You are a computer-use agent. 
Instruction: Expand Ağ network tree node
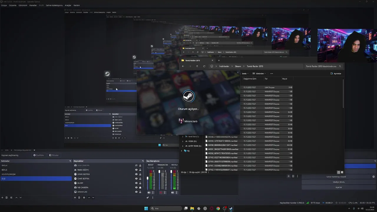click(181, 151)
